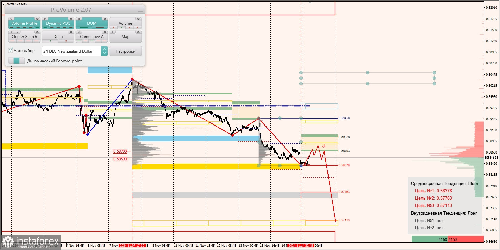Open the Volume button's gear settings
The height and width of the screenshot is (250, 500).
pyautogui.click(x=138, y=19)
